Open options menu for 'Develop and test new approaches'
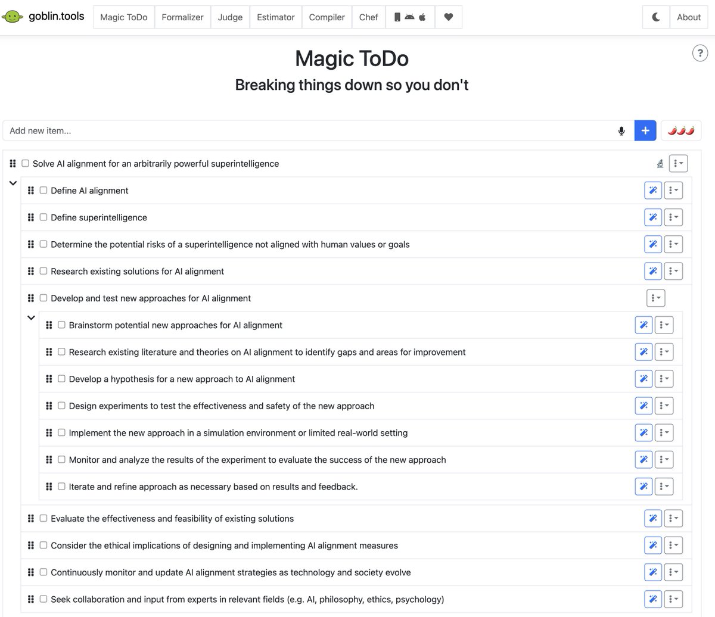Image resolution: width=715 pixels, height=617 pixels. tap(655, 298)
